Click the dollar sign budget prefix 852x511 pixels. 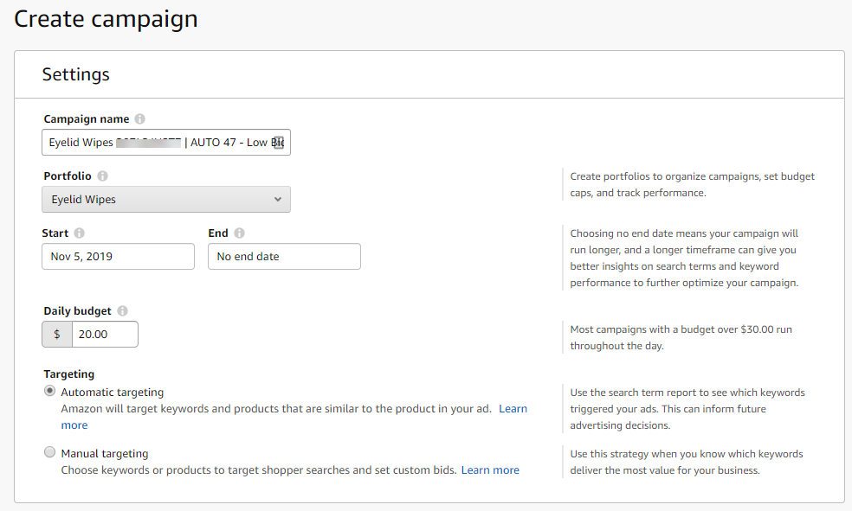tap(57, 334)
